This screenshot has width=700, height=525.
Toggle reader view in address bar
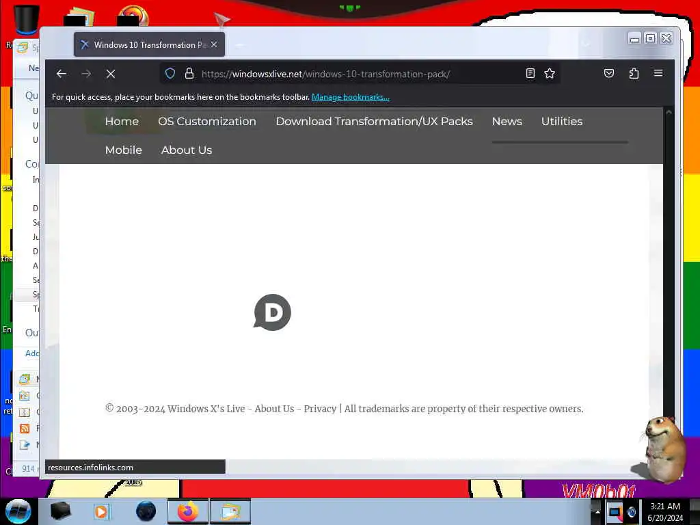pyautogui.click(x=530, y=73)
